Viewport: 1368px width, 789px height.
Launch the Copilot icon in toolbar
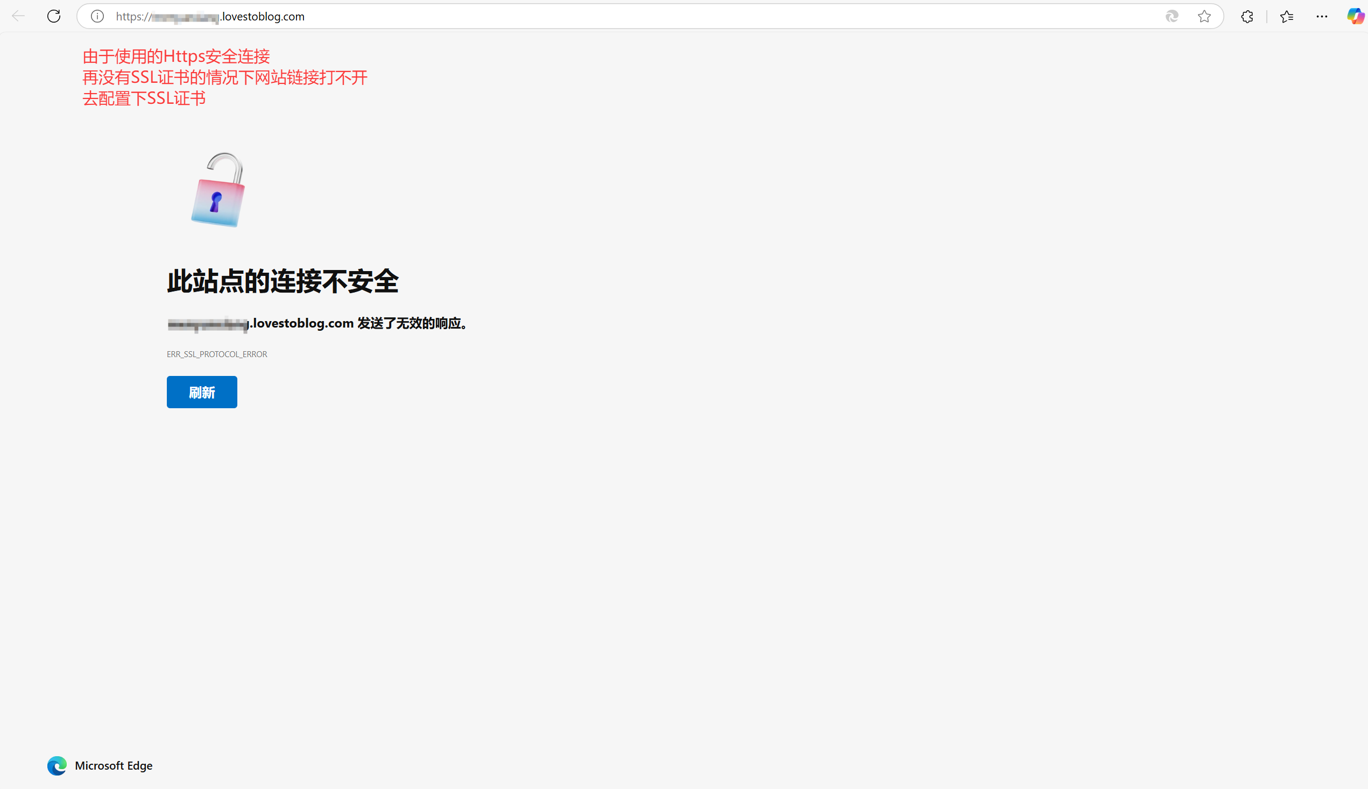(1355, 16)
